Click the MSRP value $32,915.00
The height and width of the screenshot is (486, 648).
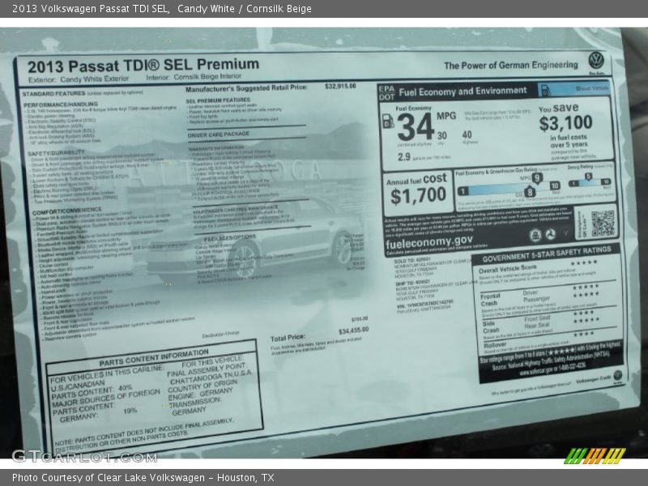pyautogui.click(x=340, y=86)
